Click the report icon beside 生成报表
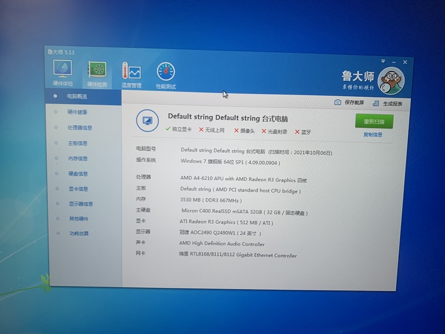This screenshot has height=334, width=445. click(376, 104)
